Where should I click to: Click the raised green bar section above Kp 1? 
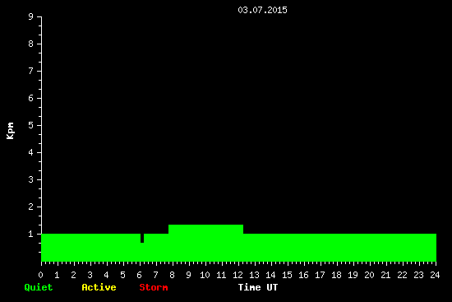click(205, 229)
